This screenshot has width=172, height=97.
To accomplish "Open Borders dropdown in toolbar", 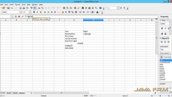I will point(90,12).
